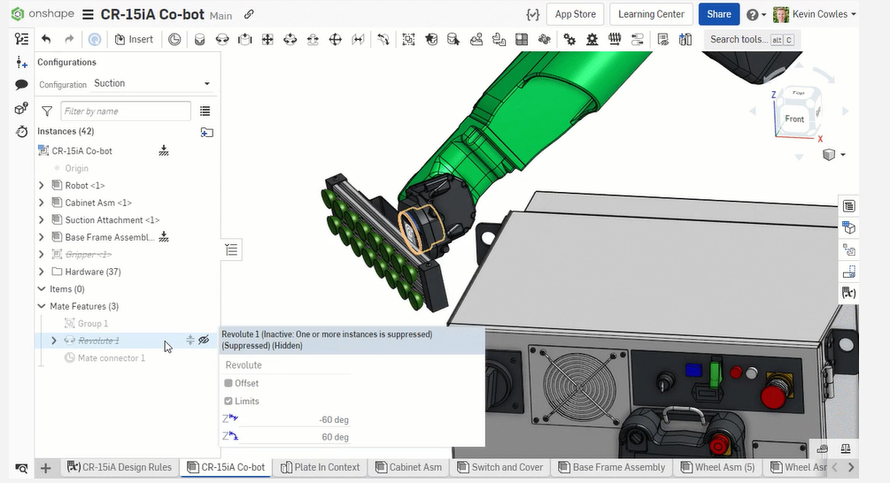Switch to CR-15iA Design Rules tab
The height and width of the screenshot is (483, 890).
(120, 467)
